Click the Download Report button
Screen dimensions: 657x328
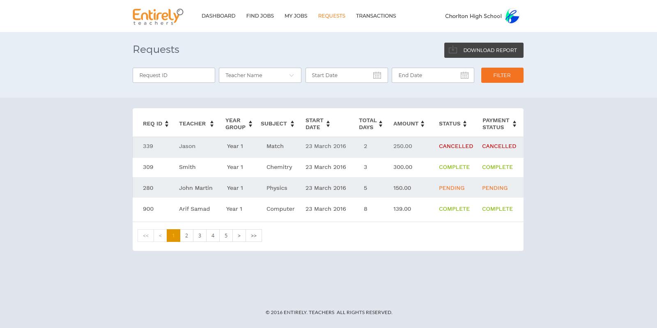(483, 50)
